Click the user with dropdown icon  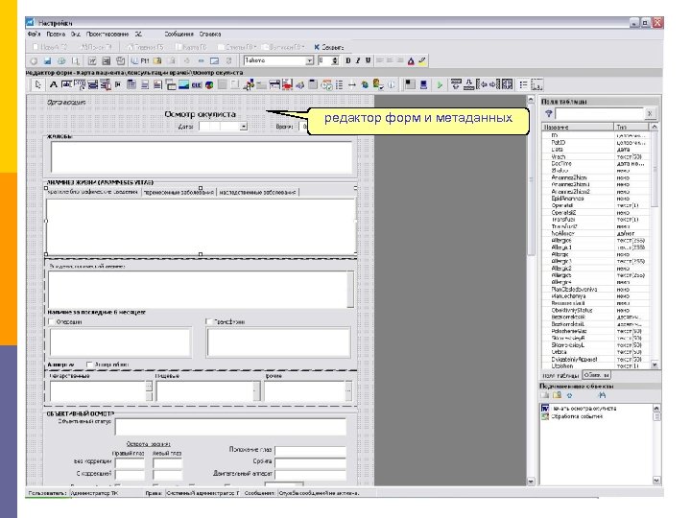378,84
